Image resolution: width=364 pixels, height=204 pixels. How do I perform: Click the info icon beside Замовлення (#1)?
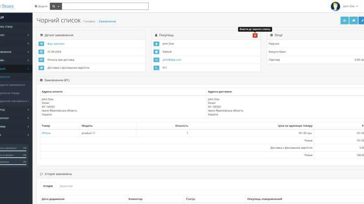(x=41, y=80)
